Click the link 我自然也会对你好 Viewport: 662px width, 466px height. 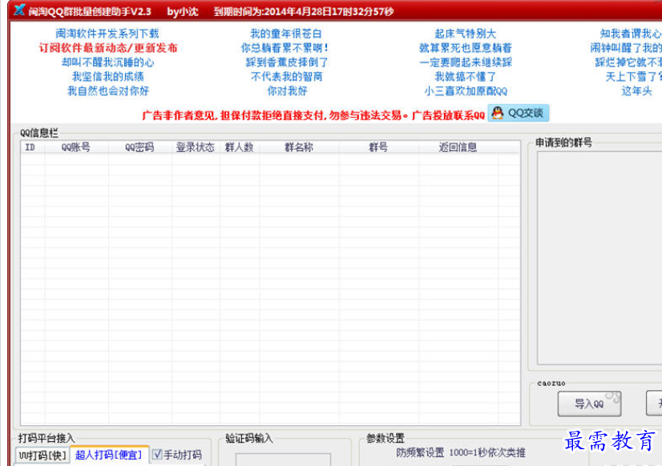[108, 90]
